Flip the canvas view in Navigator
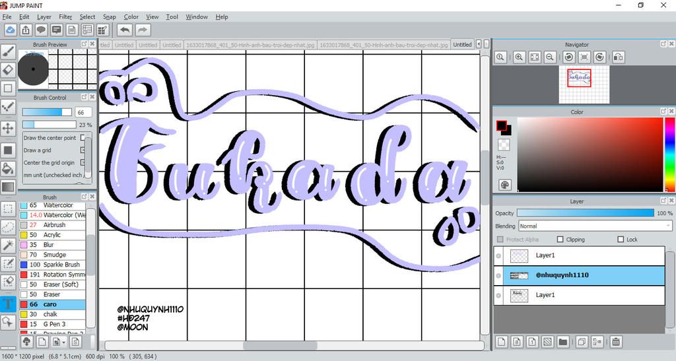Screen dimensions: 676x361 click(618, 57)
